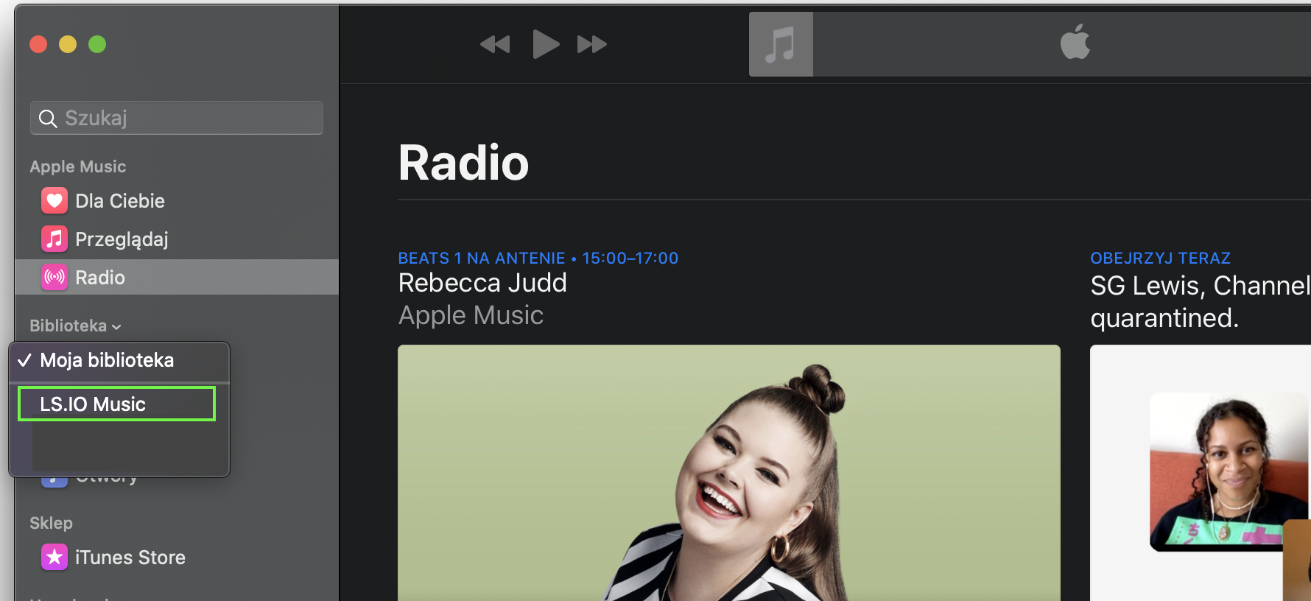The height and width of the screenshot is (601, 1311).
Task: Open the SG Lewis video thumbnail
Action: click(x=1201, y=473)
